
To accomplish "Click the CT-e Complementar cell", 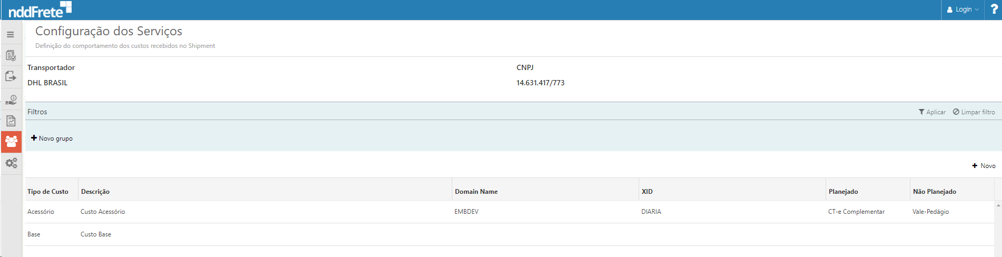I will click(856, 212).
